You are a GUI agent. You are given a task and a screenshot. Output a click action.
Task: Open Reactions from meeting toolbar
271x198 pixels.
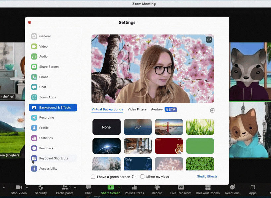[232, 190]
